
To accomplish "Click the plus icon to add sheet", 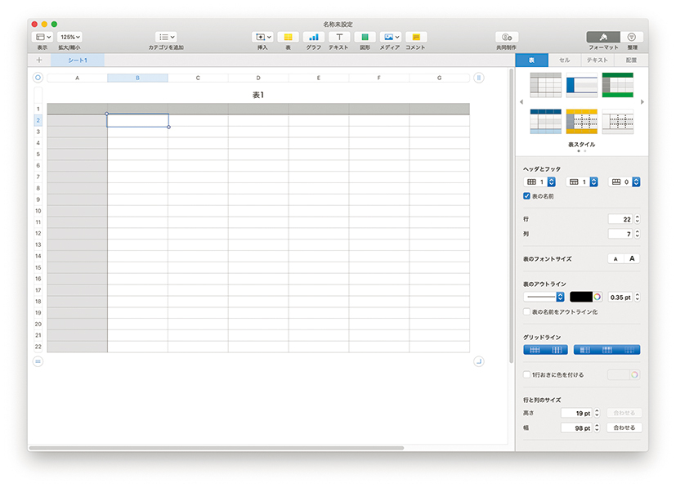I will tap(38, 60).
